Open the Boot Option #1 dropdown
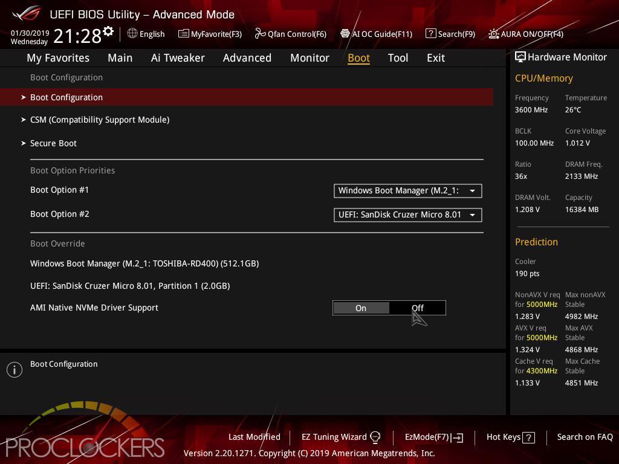This screenshot has width=619, height=464. [x=408, y=191]
